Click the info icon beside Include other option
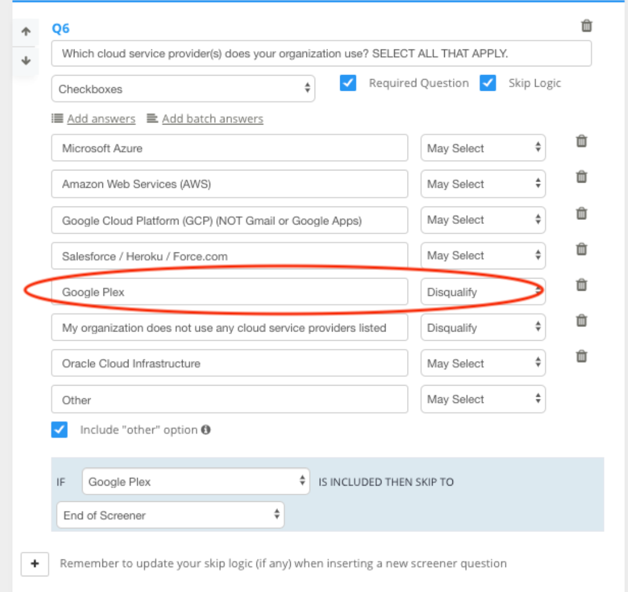Screen dimensions: 628x592 [x=205, y=430]
